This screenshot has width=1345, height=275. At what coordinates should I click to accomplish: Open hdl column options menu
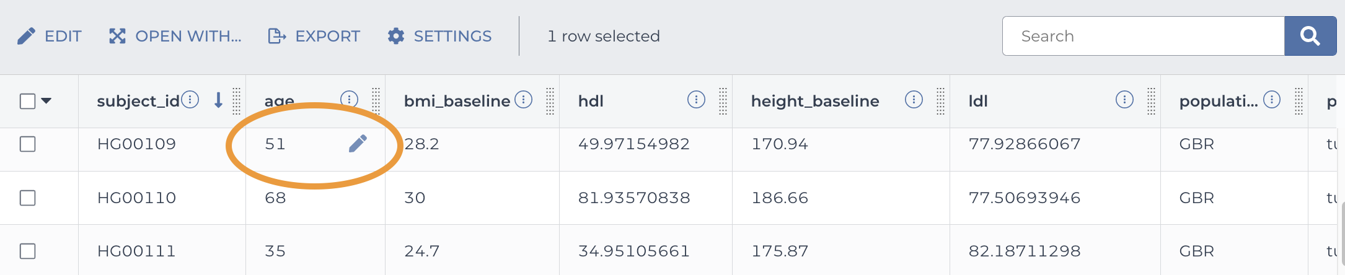[x=696, y=100]
